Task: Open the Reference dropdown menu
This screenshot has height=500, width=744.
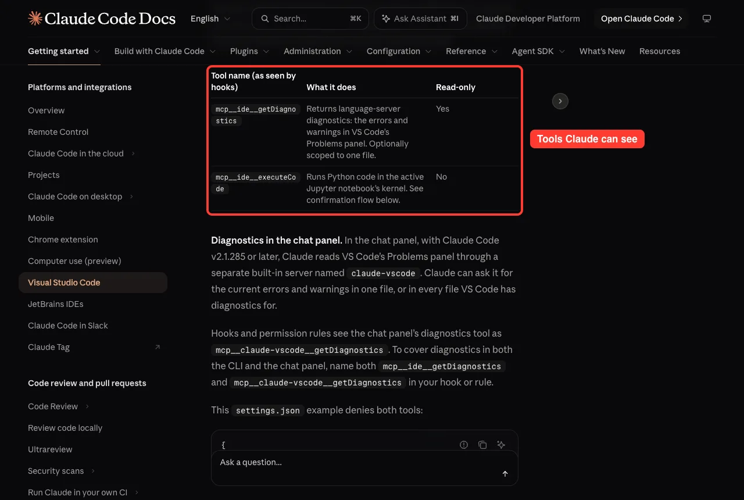Action: click(x=472, y=51)
